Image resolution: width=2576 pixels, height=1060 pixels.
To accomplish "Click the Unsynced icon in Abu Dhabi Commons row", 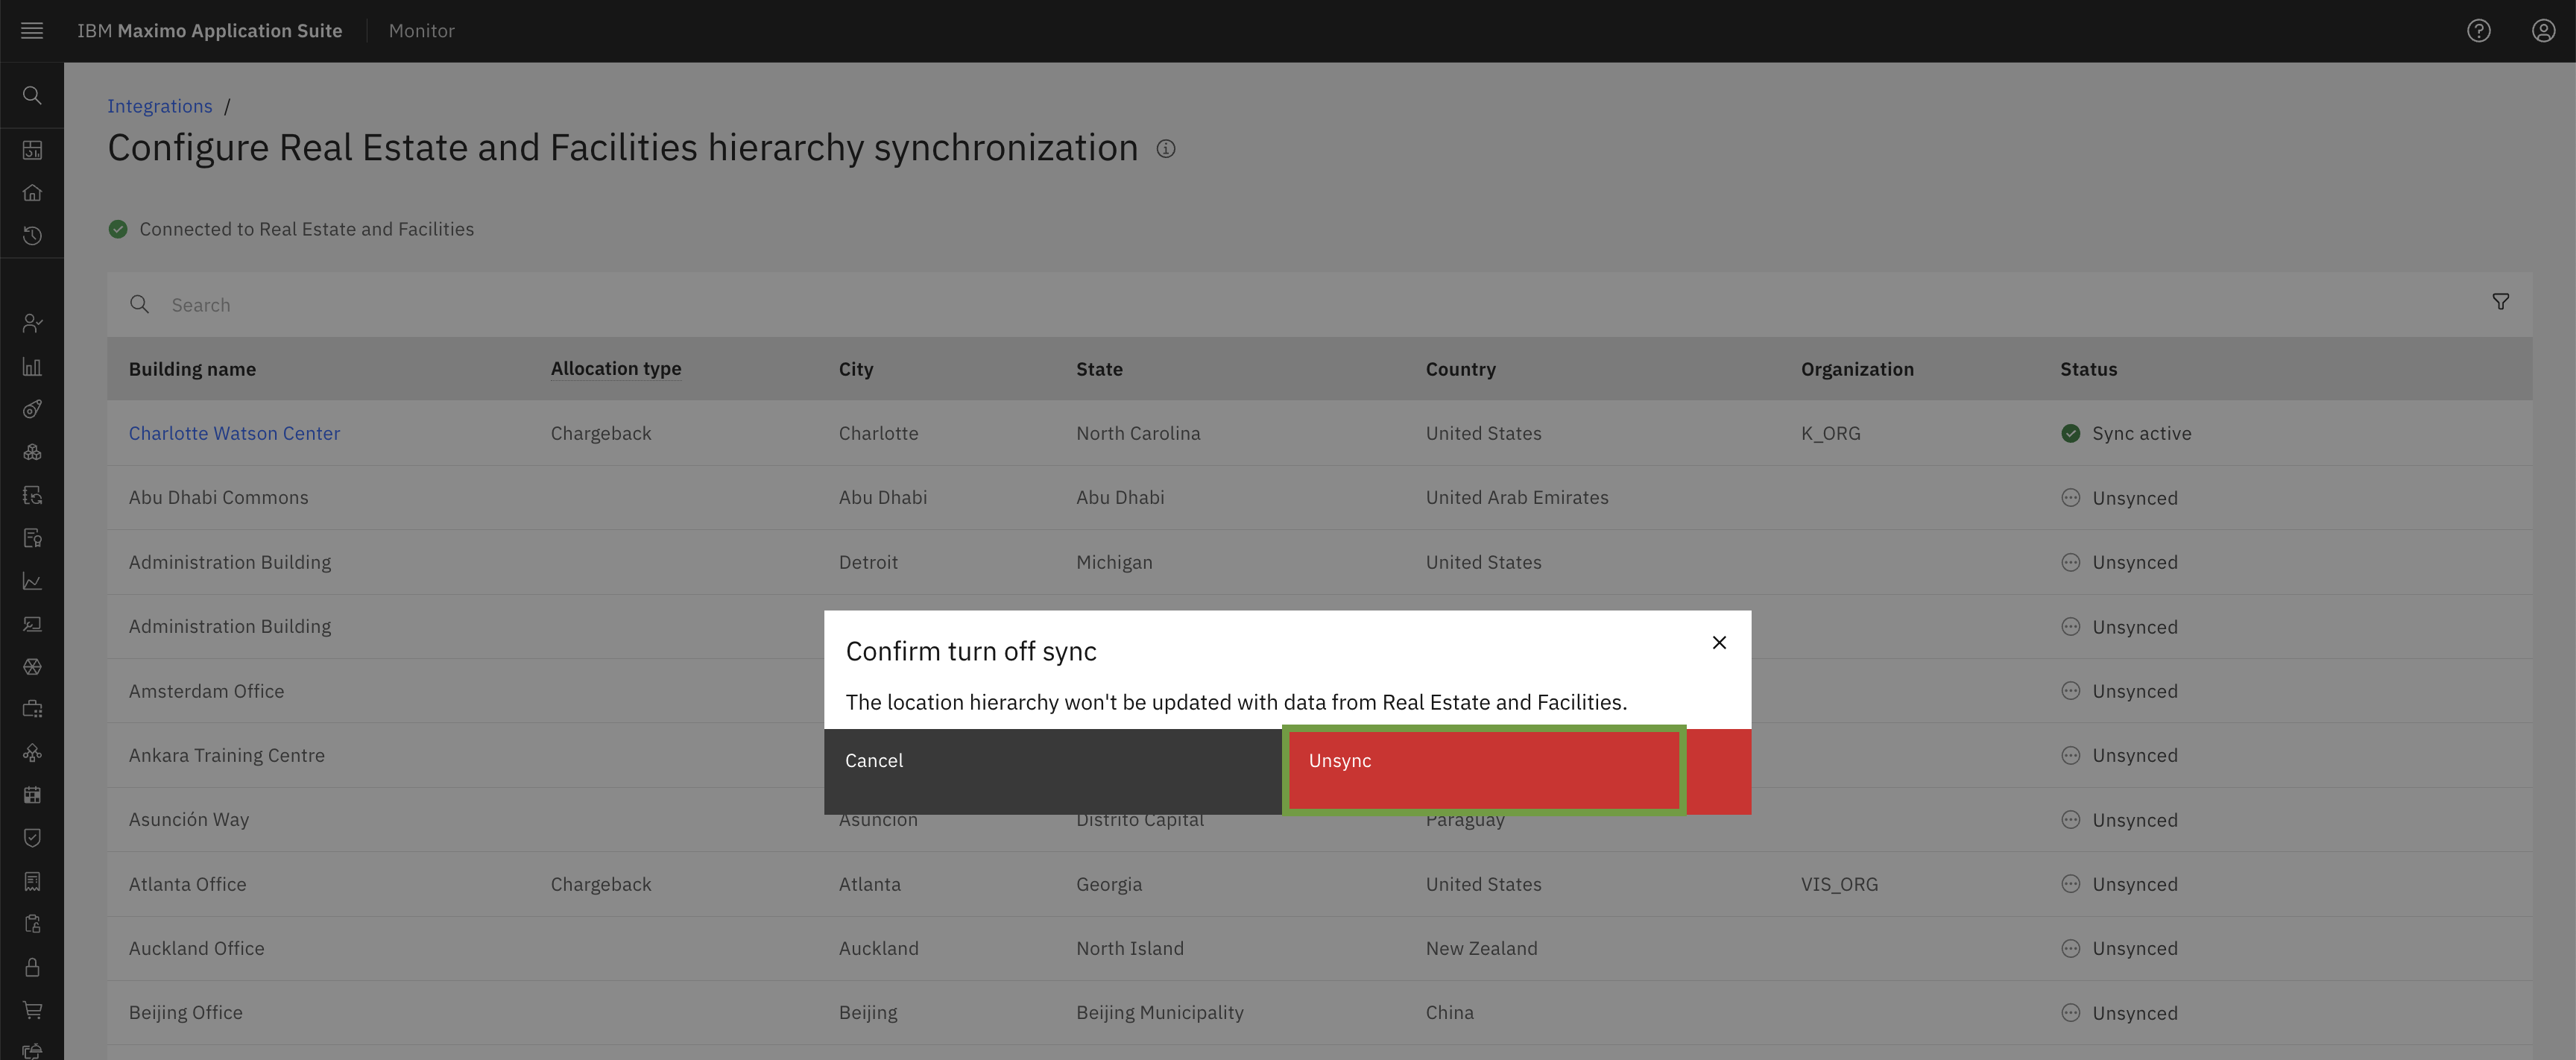I will pyautogui.click(x=2070, y=498).
